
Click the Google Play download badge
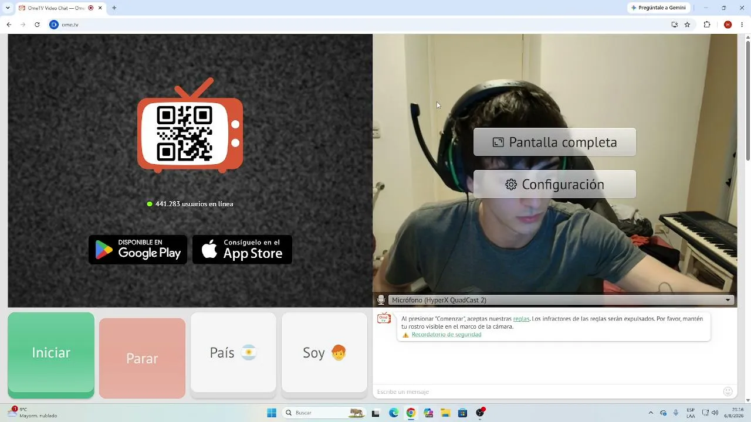click(x=138, y=250)
